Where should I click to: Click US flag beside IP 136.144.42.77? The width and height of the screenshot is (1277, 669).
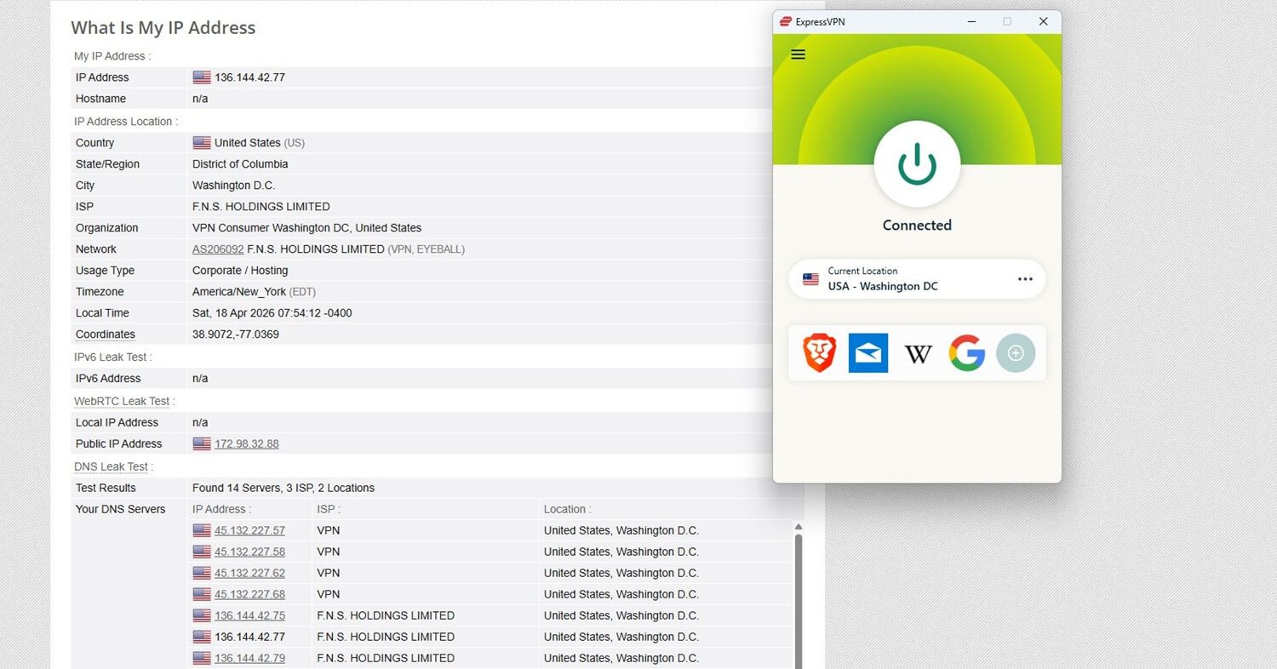coord(202,77)
